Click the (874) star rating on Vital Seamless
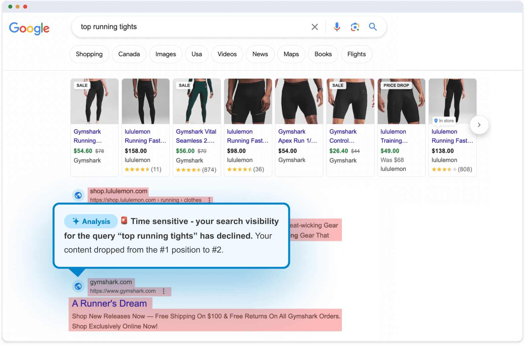Viewport: 525px width, 345px height. 196,170
